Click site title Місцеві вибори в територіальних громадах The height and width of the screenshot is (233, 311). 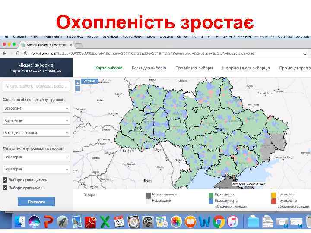36,68
